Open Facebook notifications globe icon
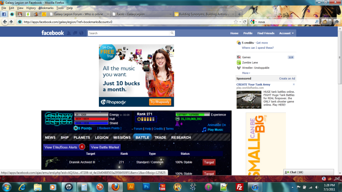The width and height of the screenshot is (342, 192). pyautogui.click(x=81, y=33)
